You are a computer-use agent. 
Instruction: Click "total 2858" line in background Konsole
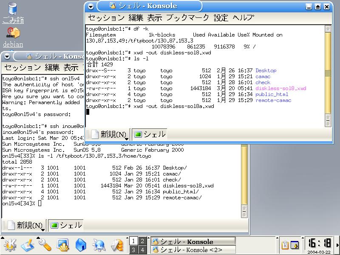pos(17,162)
